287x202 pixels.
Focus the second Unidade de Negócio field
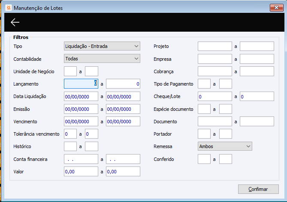91,71
